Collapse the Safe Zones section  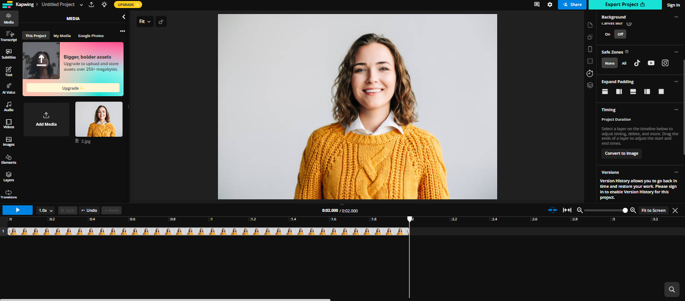pos(676,52)
